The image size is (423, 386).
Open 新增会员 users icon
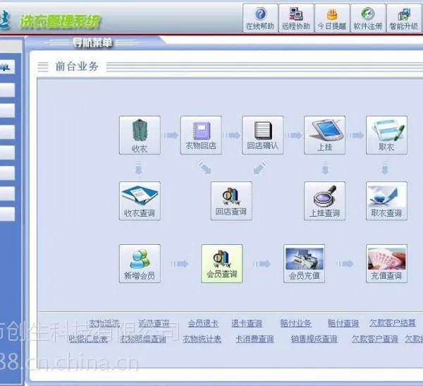pos(140,264)
